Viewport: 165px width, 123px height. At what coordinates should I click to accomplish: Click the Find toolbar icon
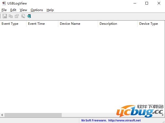(23, 16)
